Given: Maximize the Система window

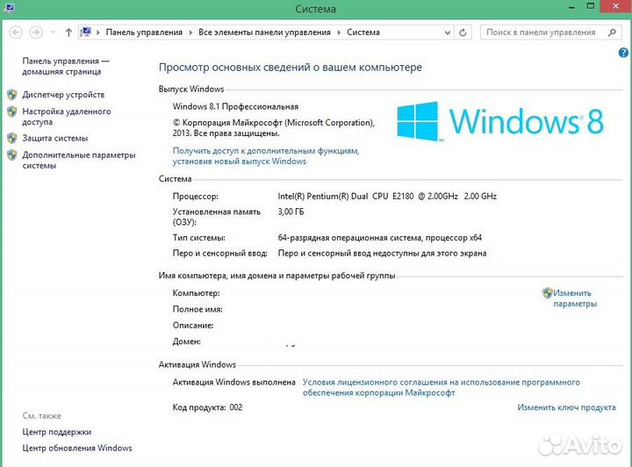Looking at the screenshot, I should [590, 6].
